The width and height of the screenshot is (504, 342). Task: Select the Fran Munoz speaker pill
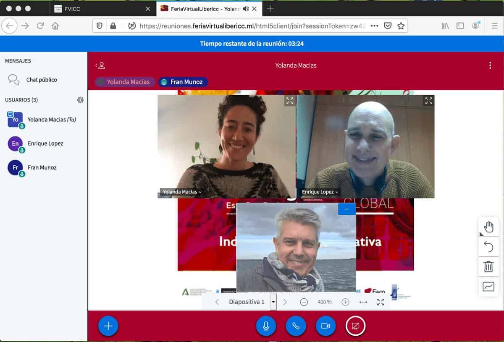tap(183, 82)
